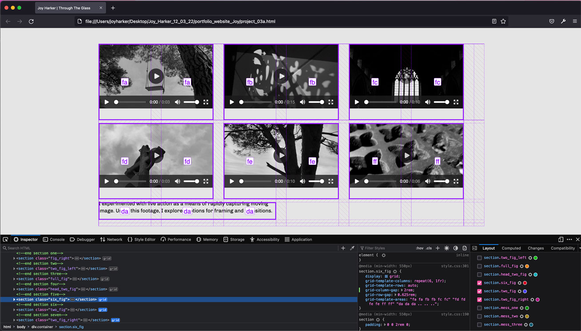Viewport: 581px width, 331px height.
Task: Uncheck section.two_fig_right grid overlay
Action: tap(479, 299)
